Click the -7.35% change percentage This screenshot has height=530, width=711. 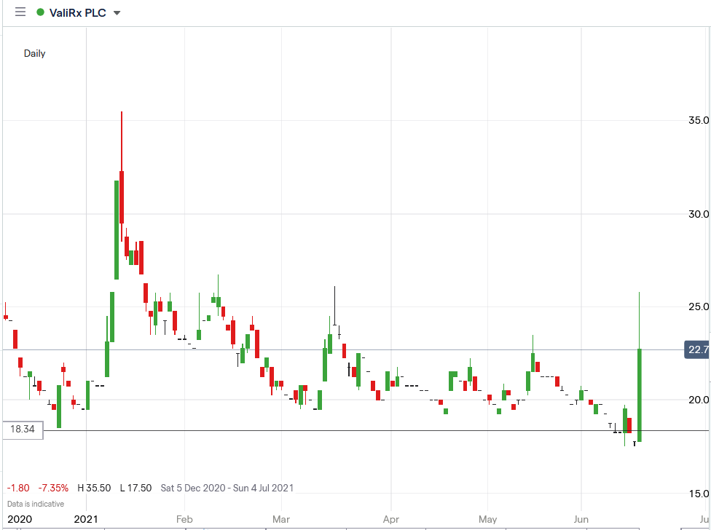[53, 488]
